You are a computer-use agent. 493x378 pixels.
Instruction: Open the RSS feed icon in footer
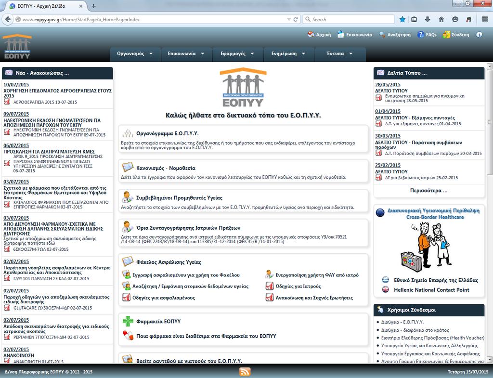click(245, 371)
